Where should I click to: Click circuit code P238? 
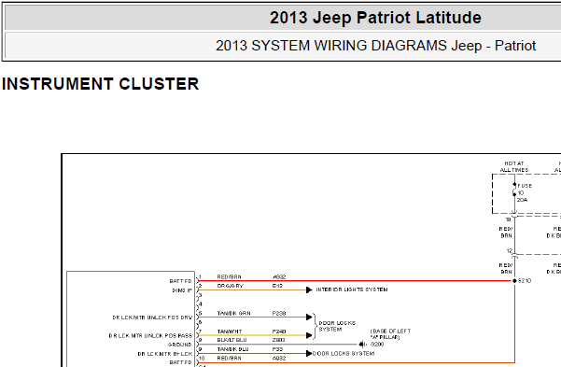(x=279, y=313)
